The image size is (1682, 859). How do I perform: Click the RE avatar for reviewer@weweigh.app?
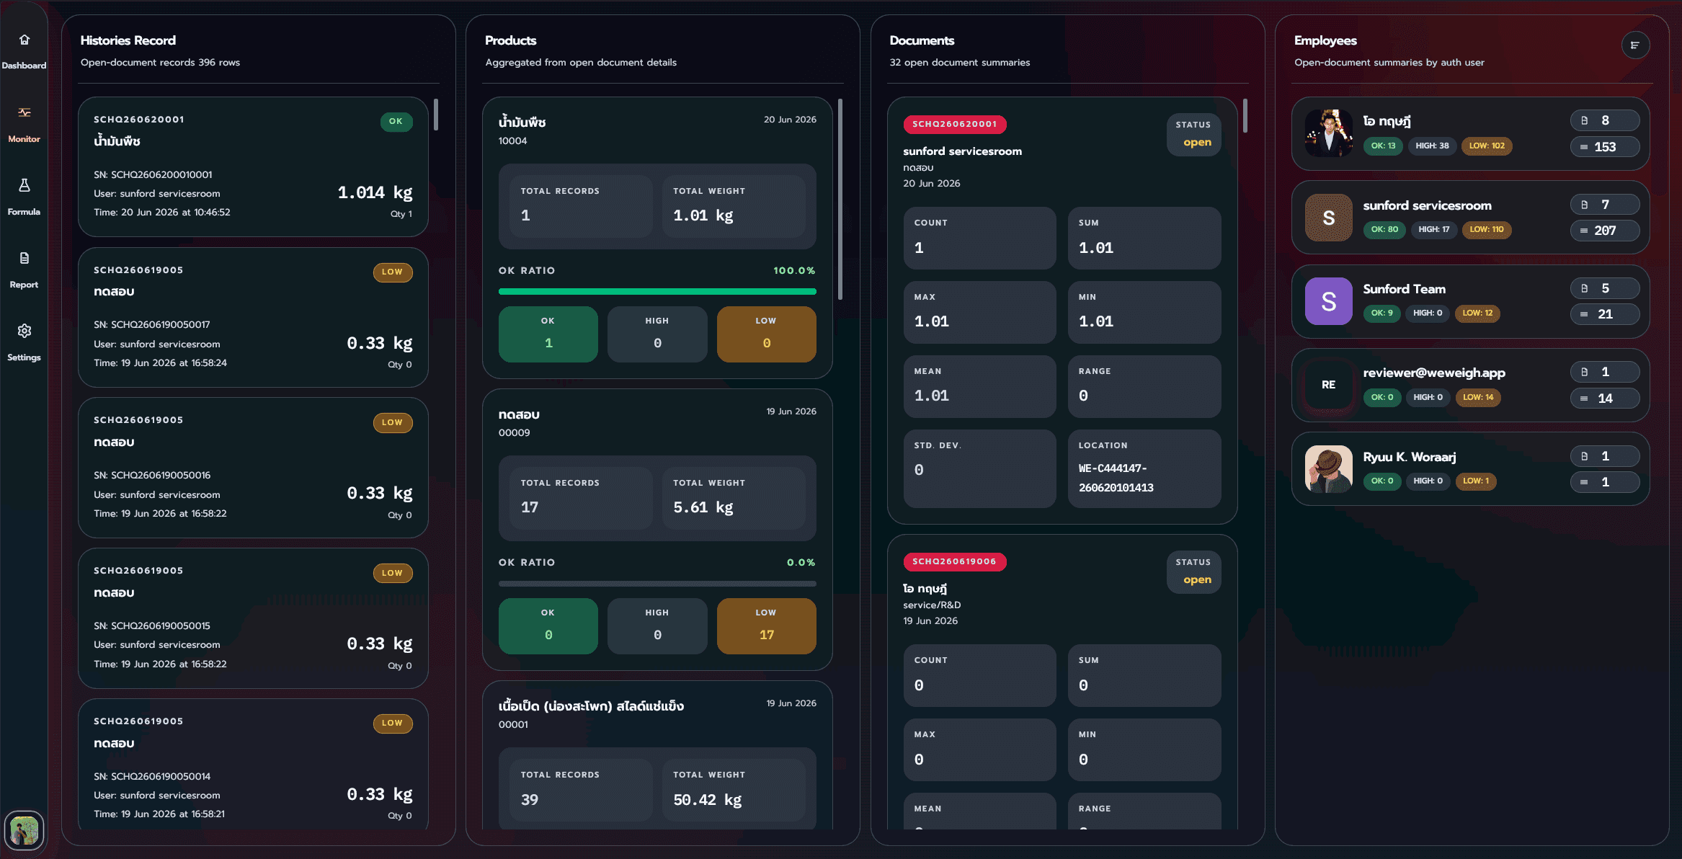point(1328,385)
